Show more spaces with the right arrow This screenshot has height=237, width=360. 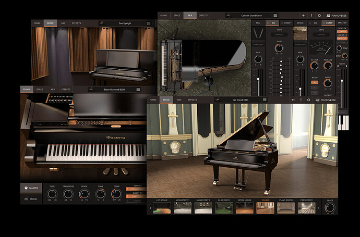[318, 208]
